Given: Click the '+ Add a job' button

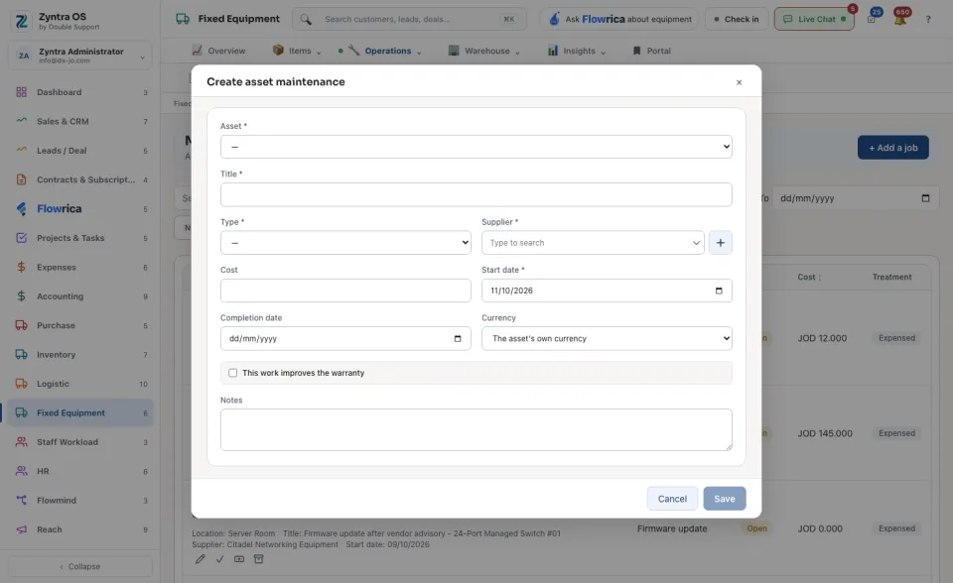Looking at the screenshot, I should pos(892,148).
